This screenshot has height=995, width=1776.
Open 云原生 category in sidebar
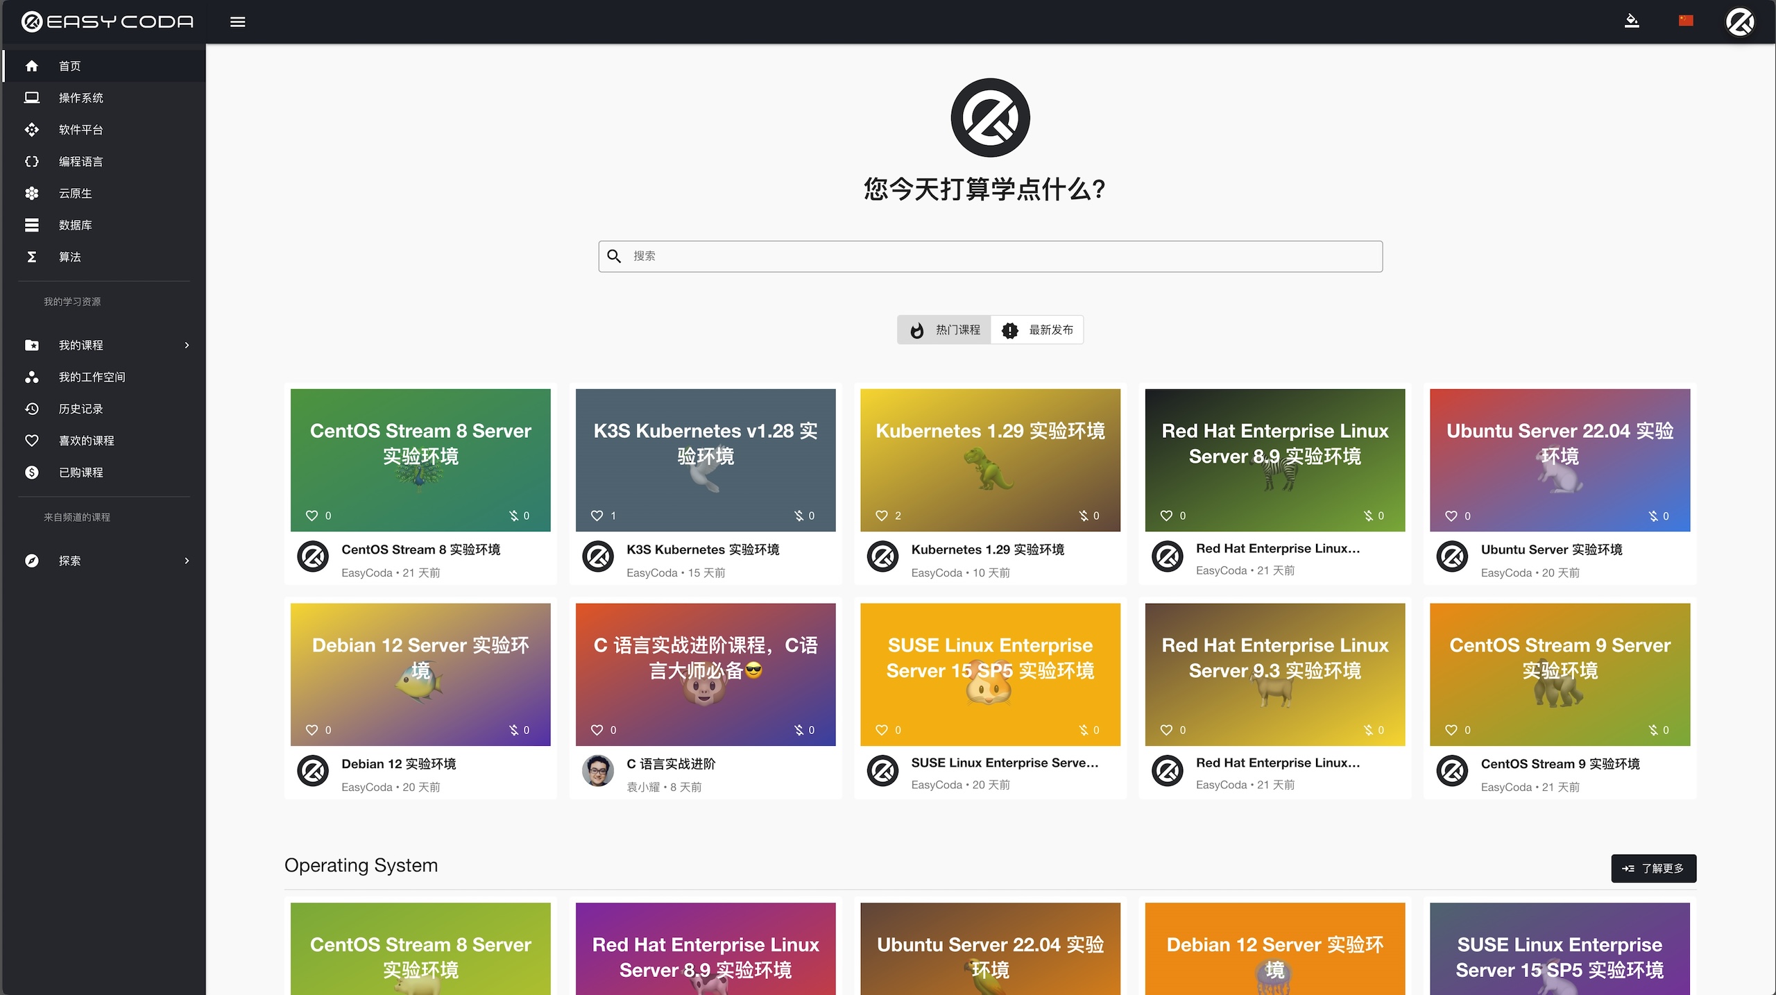tap(104, 194)
